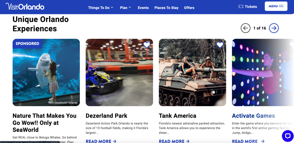Click the Tickets icon in header
Screen dimensions: 294x143
[x=241, y=7]
